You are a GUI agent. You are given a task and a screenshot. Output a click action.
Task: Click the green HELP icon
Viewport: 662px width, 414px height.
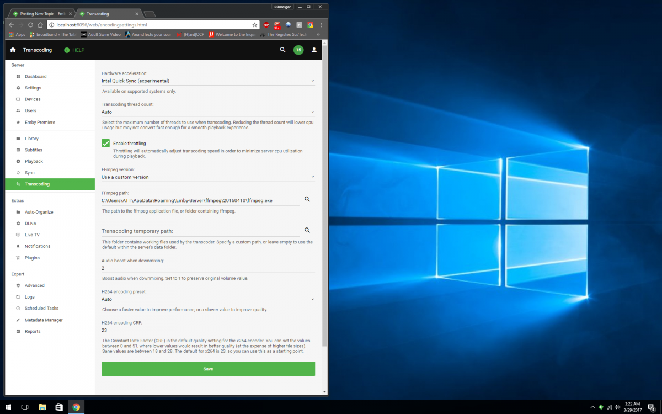point(67,50)
